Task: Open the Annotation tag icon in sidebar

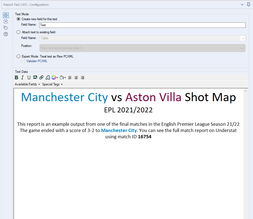Action: point(5,28)
